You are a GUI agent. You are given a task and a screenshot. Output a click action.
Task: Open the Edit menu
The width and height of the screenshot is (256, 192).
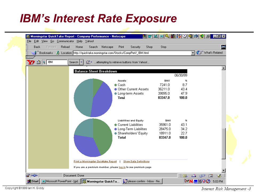click(36, 41)
